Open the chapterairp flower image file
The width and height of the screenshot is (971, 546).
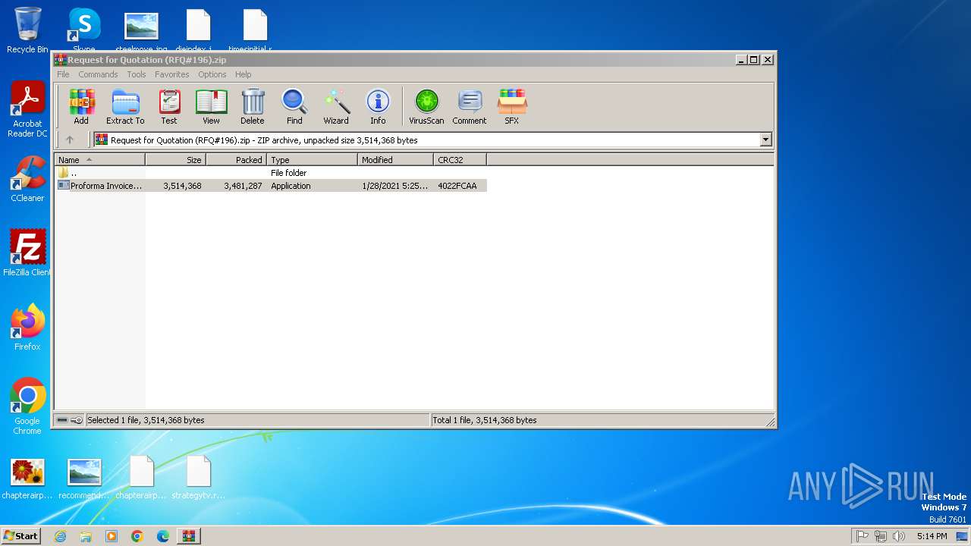pos(27,478)
